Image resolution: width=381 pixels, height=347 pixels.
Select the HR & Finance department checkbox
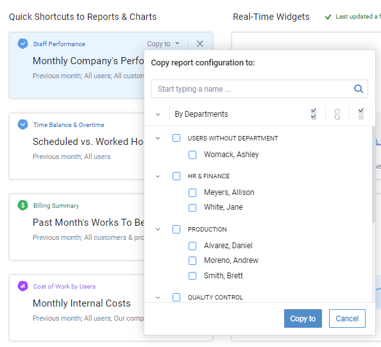click(176, 176)
